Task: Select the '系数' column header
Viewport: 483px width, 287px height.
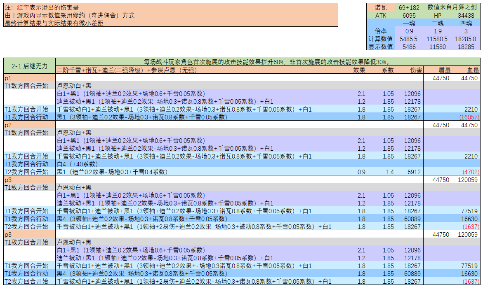Action: [387, 70]
